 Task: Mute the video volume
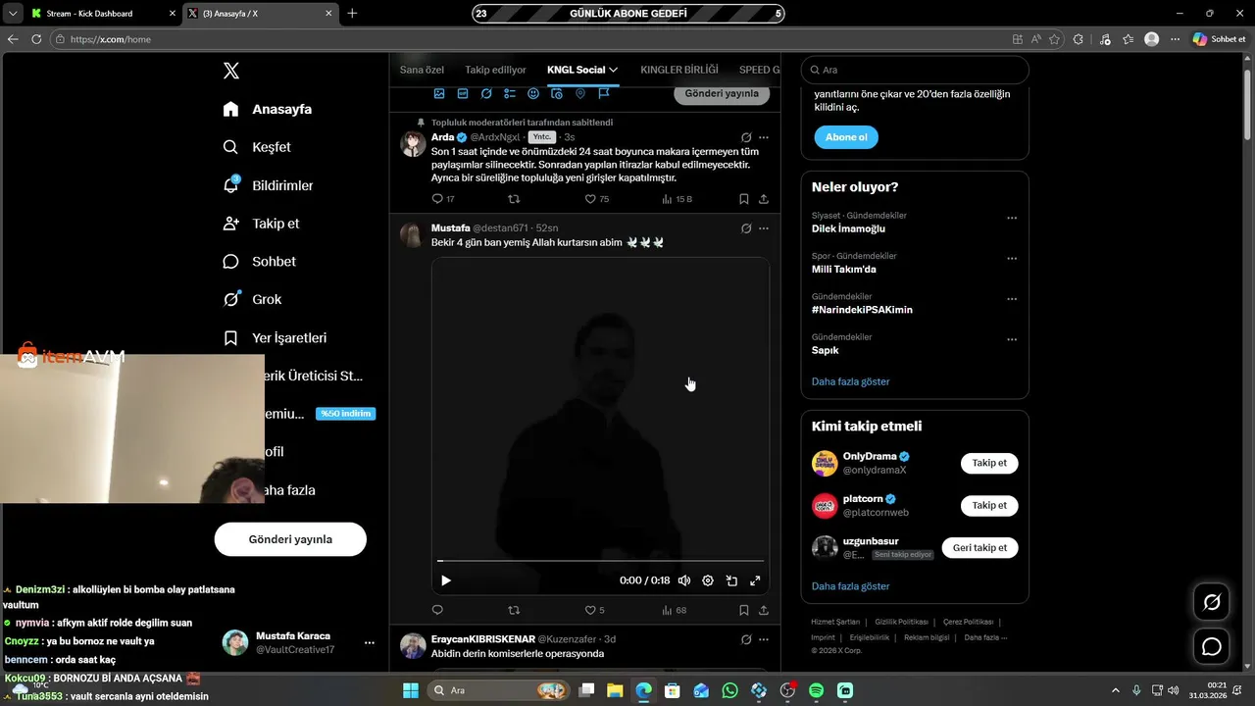pyautogui.click(x=684, y=580)
